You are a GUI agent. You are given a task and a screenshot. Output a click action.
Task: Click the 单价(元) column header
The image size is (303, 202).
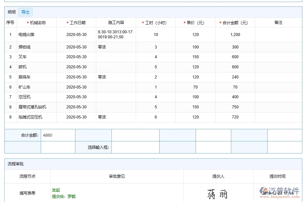tap(195, 22)
